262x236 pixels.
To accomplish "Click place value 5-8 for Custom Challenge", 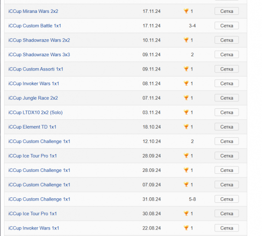I will tap(192, 199).
